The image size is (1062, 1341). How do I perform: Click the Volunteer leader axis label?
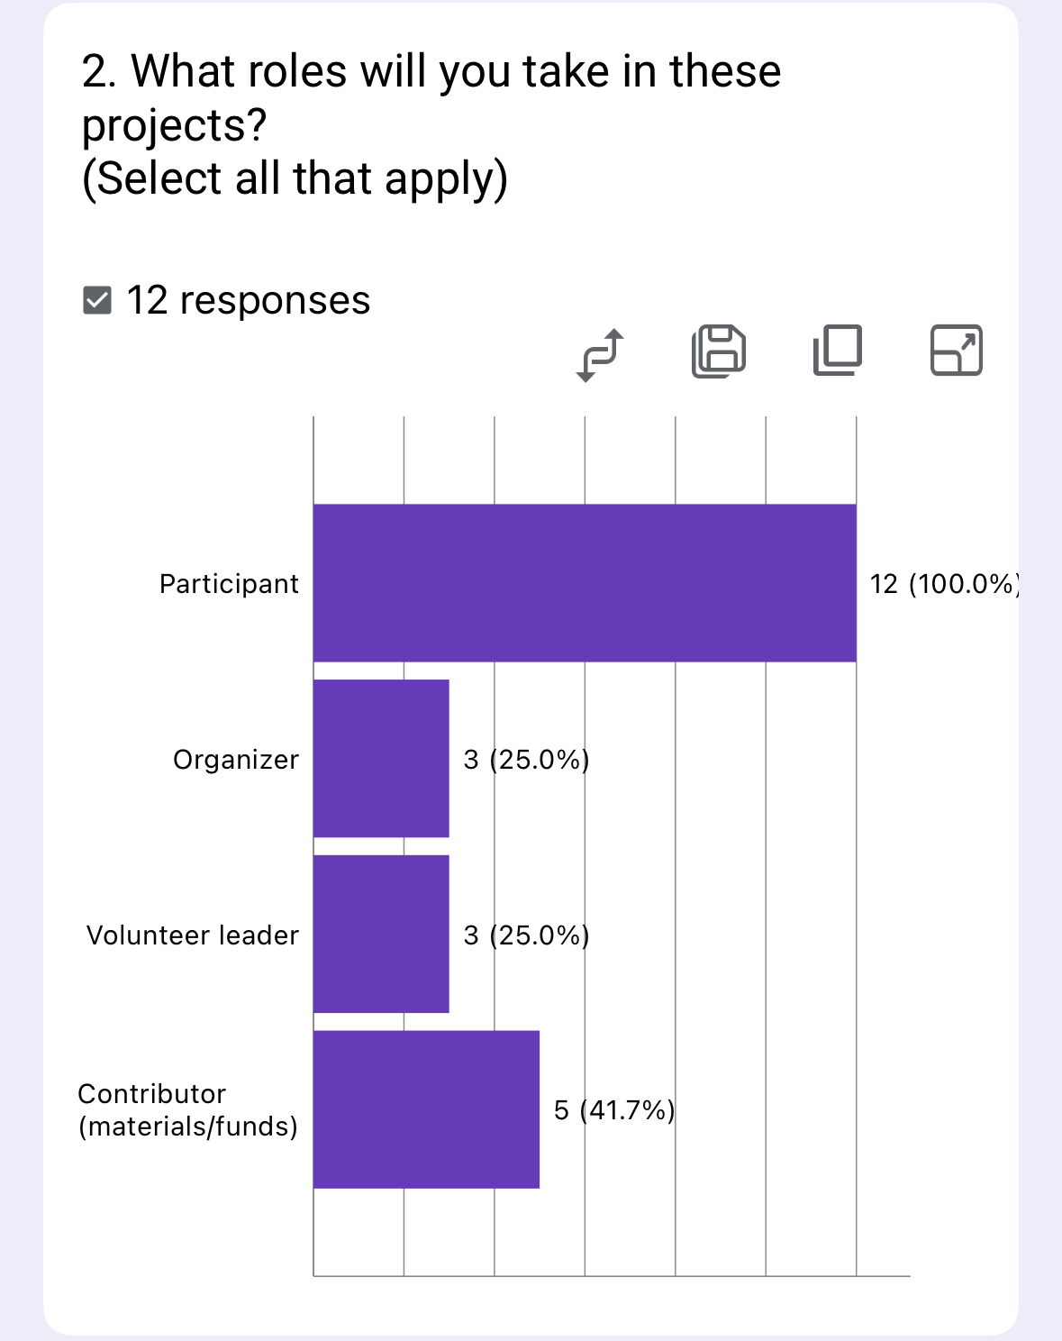tap(193, 935)
